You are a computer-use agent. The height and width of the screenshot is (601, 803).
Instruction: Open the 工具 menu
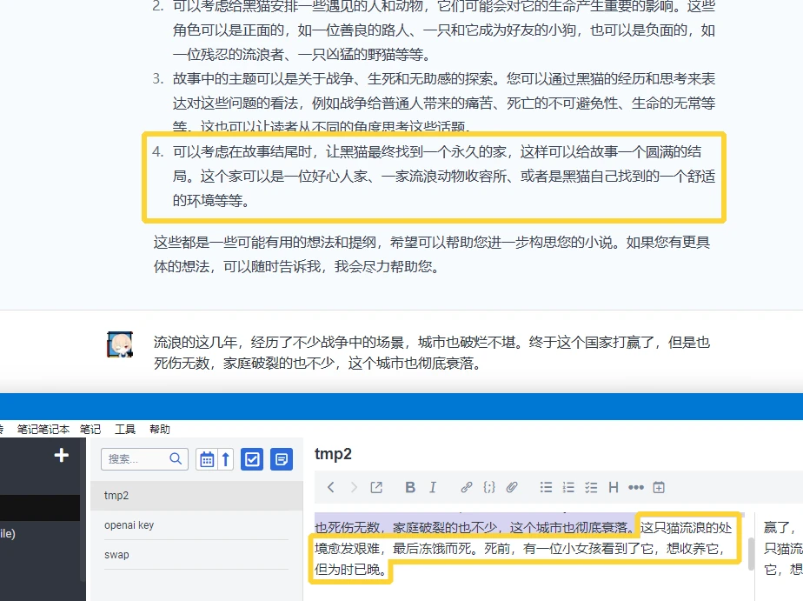tap(125, 430)
